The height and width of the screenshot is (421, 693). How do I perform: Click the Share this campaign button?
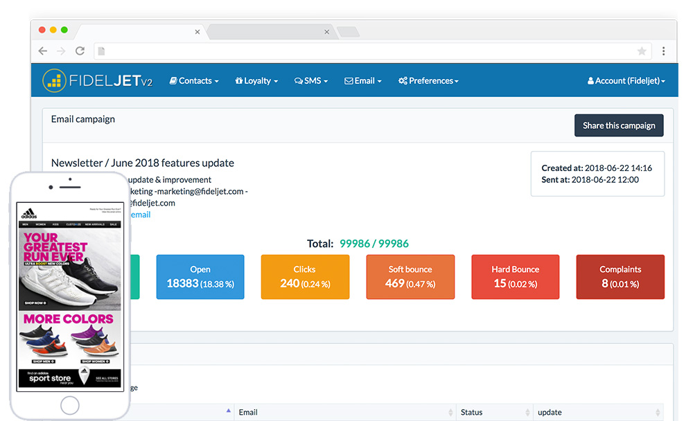coord(619,125)
